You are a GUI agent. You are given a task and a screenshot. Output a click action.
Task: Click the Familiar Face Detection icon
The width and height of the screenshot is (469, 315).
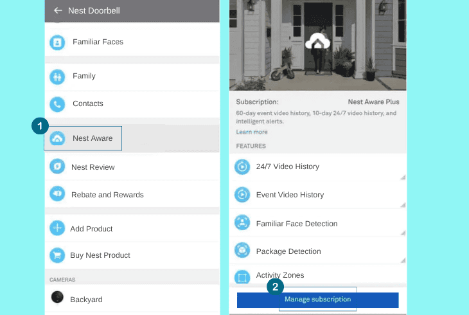tap(242, 222)
